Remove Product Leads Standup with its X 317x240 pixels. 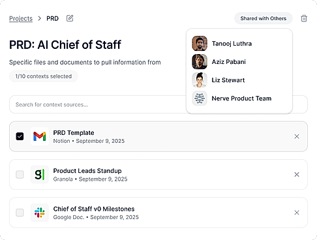[297, 174]
